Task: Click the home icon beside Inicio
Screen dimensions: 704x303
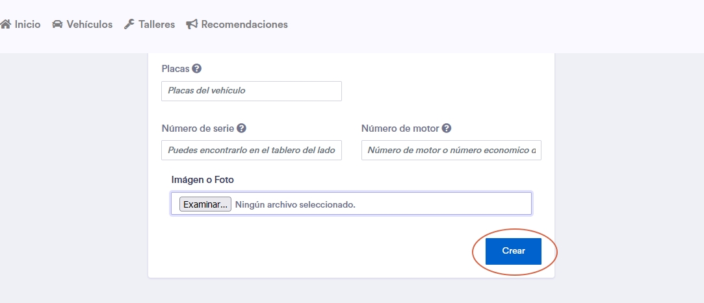Action: coord(6,25)
